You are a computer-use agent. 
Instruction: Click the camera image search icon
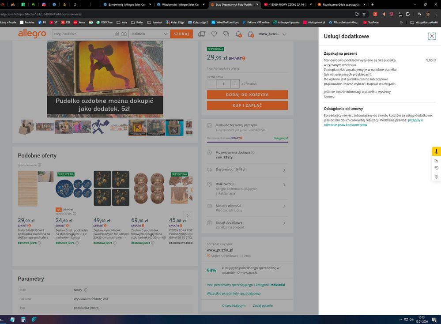[124, 34]
